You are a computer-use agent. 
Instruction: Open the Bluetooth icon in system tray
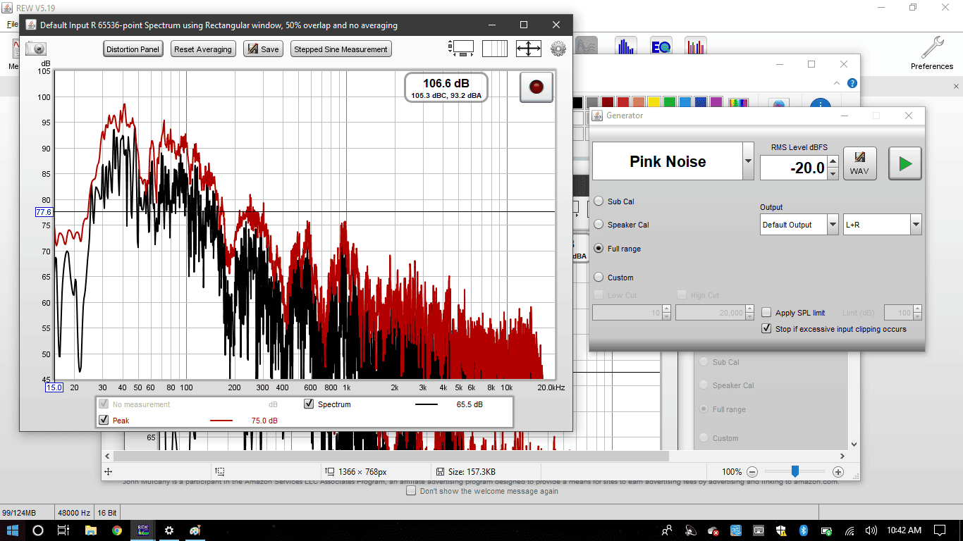[803, 530]
